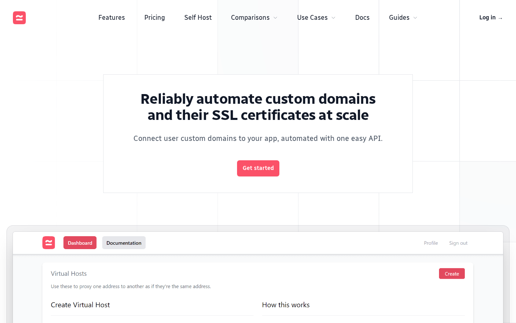The width and height of the screenshot is (516, 323).
Task: Expand the Comparisons dropdown menu
Action: [x=254, y=18]
